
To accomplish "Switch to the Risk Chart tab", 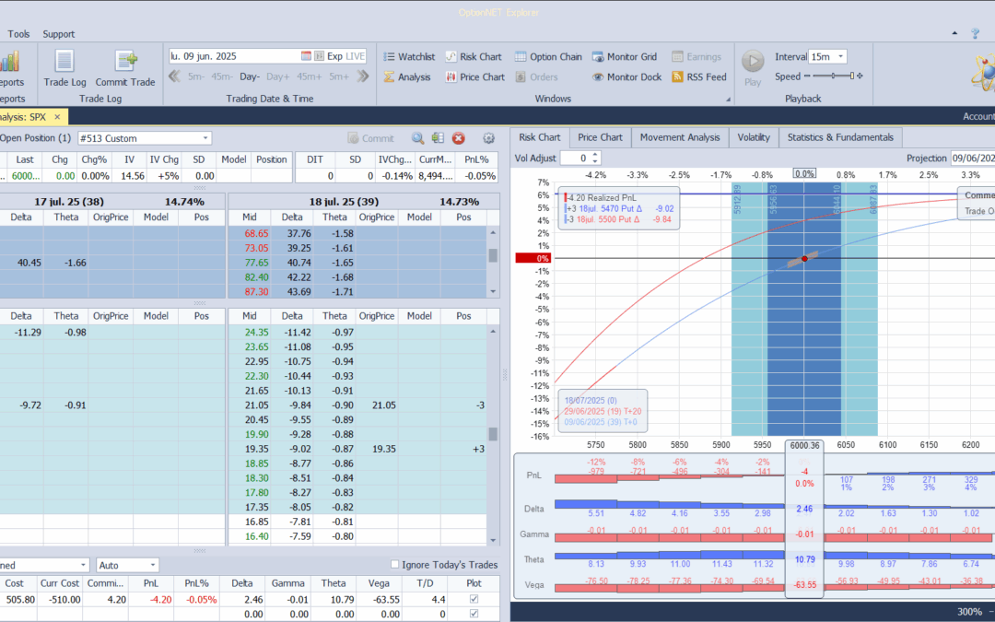I will (539, 137).
